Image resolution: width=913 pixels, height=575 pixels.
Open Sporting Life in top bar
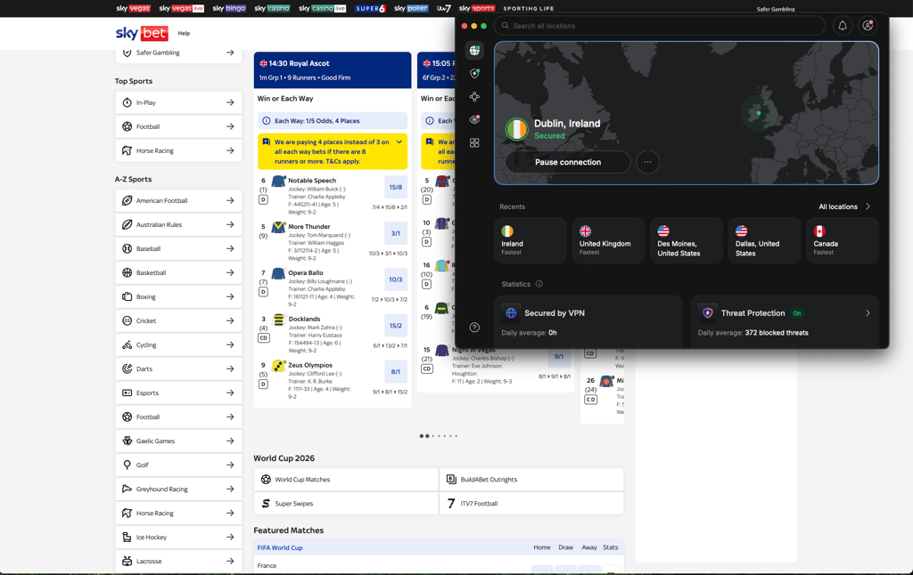529,9
